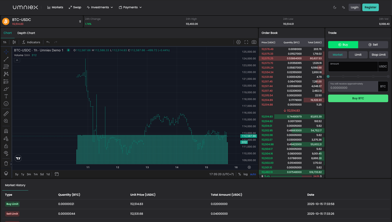
Task: Hide all drawings using the eye icon
Action: 6,153
